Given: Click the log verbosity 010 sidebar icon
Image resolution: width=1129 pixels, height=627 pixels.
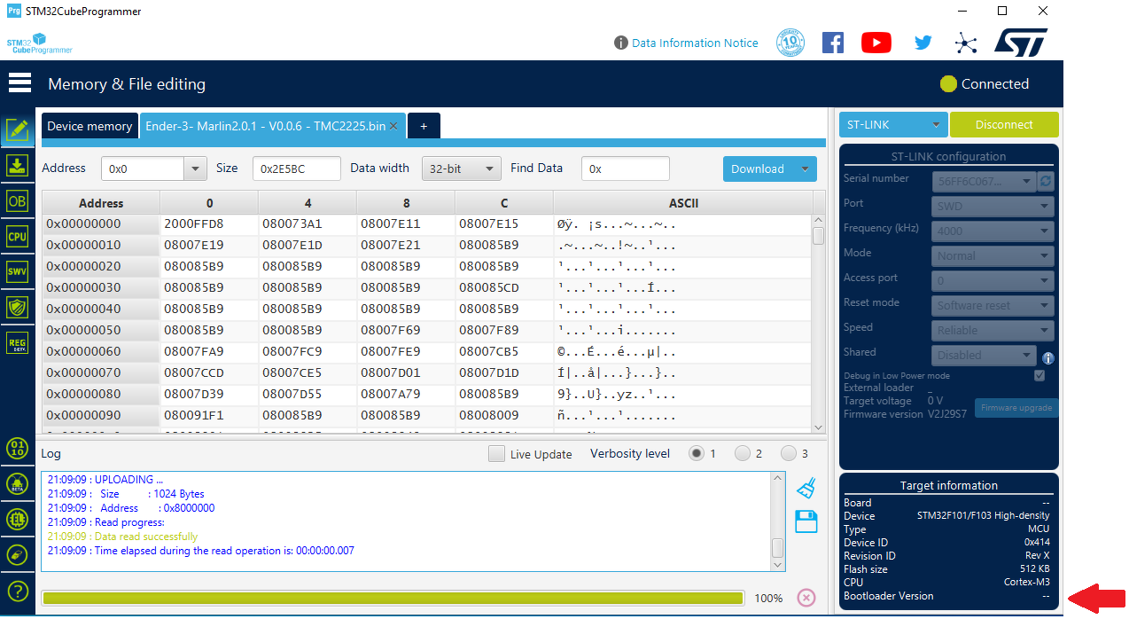Looking at the screenshot, I should [x=18, y=448].
